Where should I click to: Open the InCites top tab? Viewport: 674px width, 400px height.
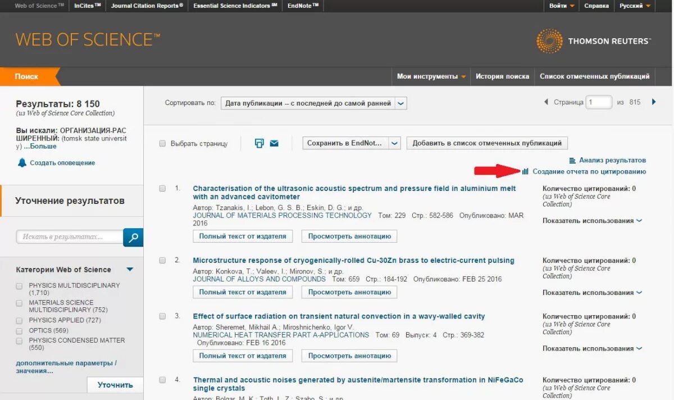pos(88,6)
